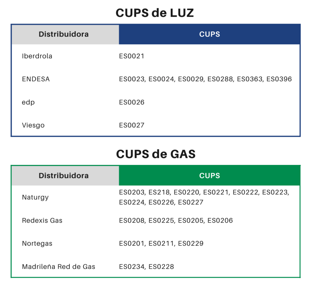
Task: Click the Iberdrola distributor cell
Action: click(37, 56)
